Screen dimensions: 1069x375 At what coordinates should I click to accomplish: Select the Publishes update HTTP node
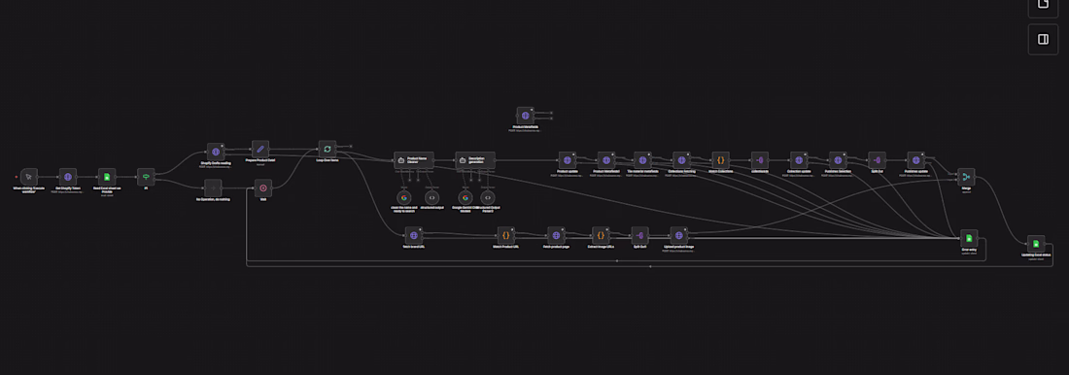(x=916, y=161)
